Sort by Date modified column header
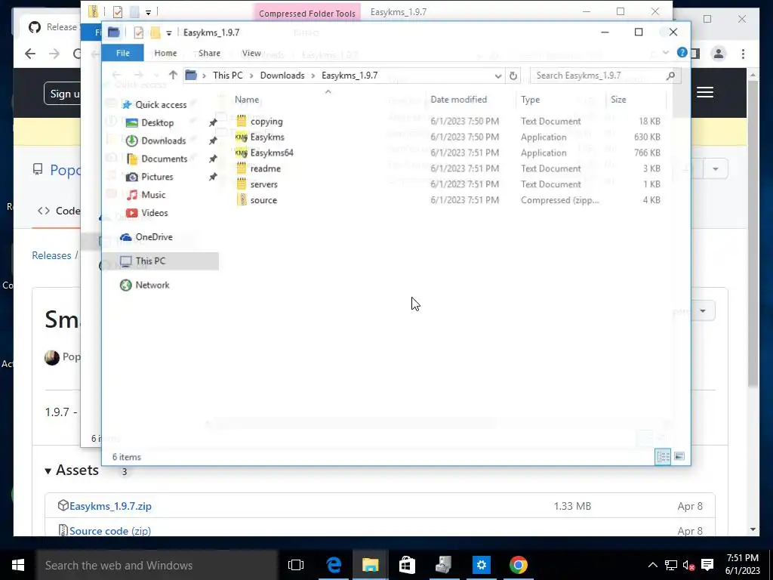The width and height of the screenshot is (773, 580). pos(458,99)
